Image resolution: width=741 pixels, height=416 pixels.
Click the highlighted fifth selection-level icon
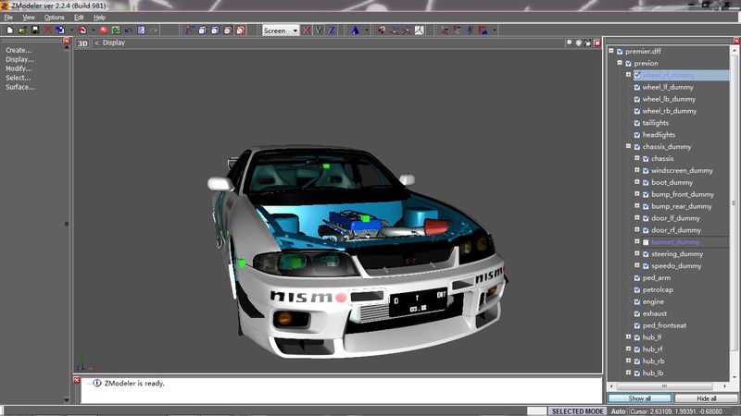tap(241, 31)
